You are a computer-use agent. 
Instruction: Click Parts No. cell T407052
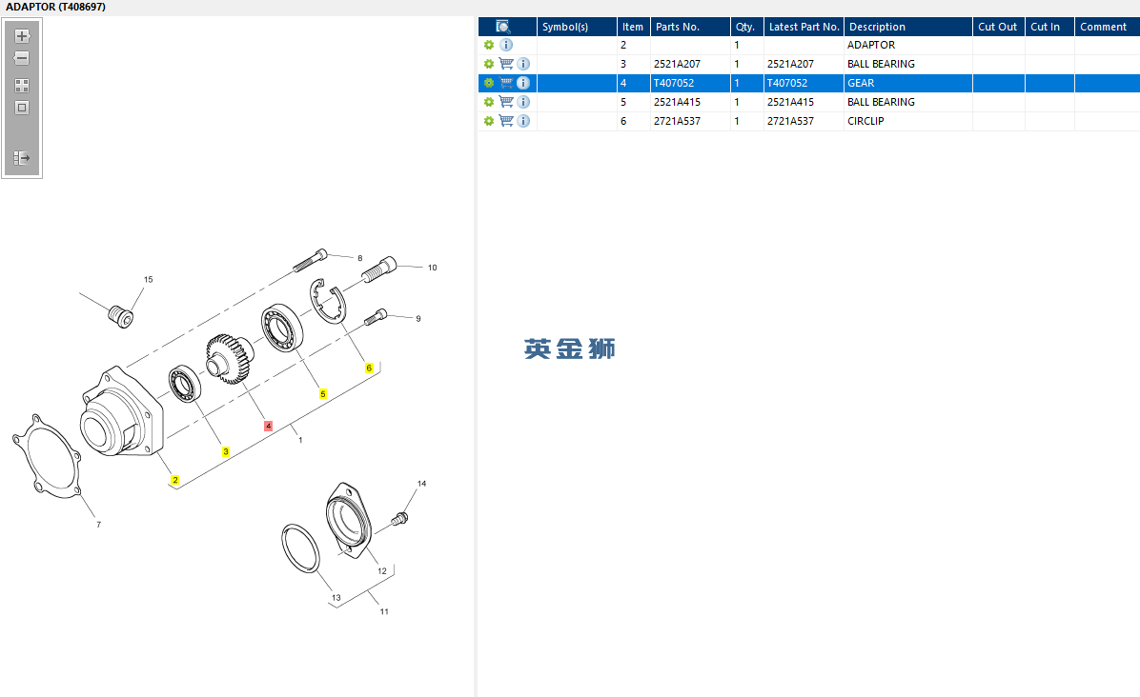click(690, 83)
